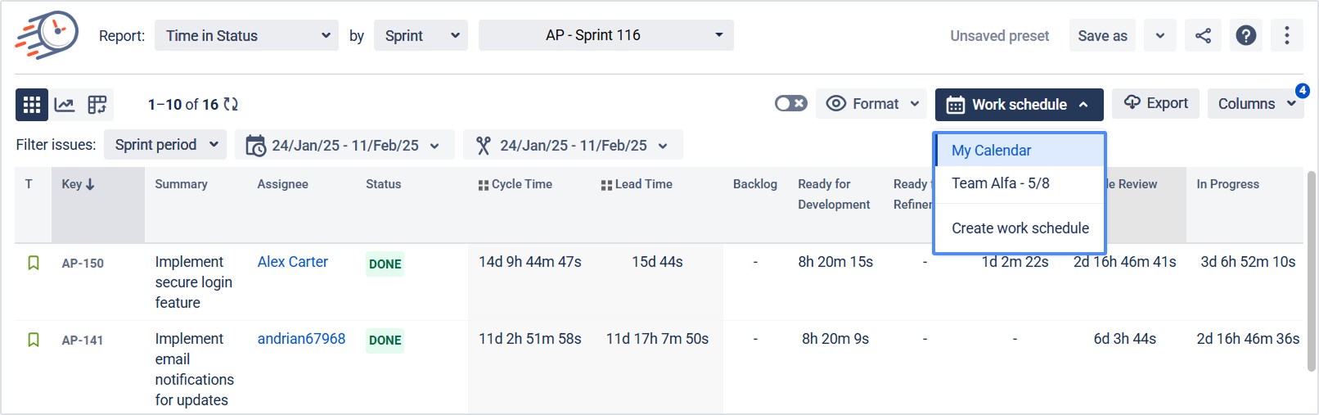Open the pivot table view icon
The width and height of the screenshot is (1319, 415).
pyautogui.click(x=97, y=105)
